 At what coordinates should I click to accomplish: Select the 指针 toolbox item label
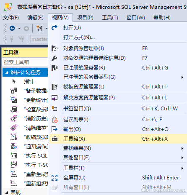29,82
